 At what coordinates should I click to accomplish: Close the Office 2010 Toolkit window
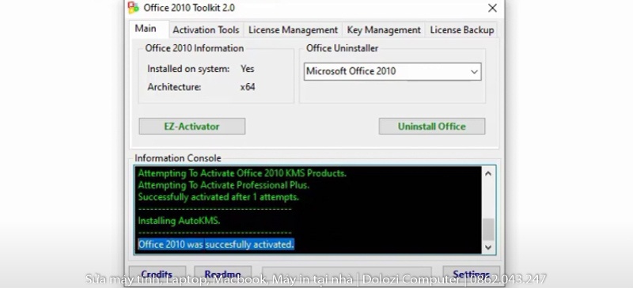pos(492,8)
